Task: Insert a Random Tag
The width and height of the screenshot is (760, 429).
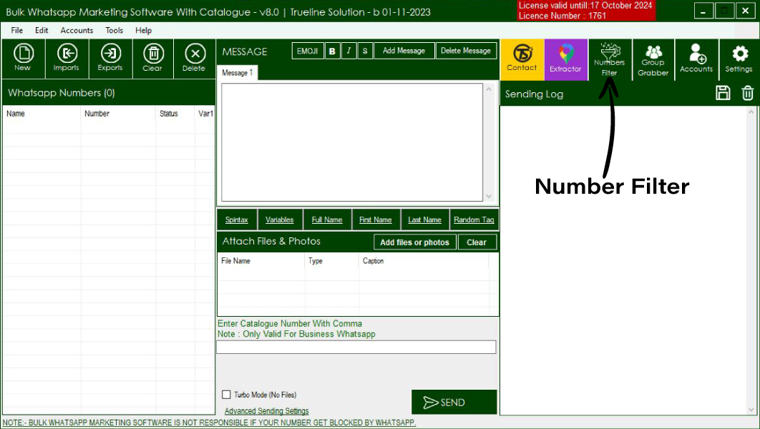Action: [x=474, y=220]
